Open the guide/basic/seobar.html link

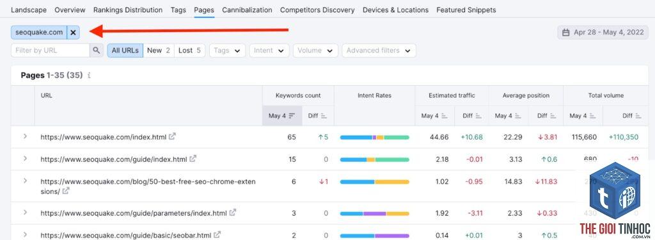126,235
